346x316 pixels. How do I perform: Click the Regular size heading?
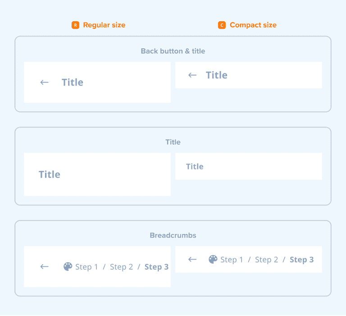pyautogui.click(x=104, y=25)
